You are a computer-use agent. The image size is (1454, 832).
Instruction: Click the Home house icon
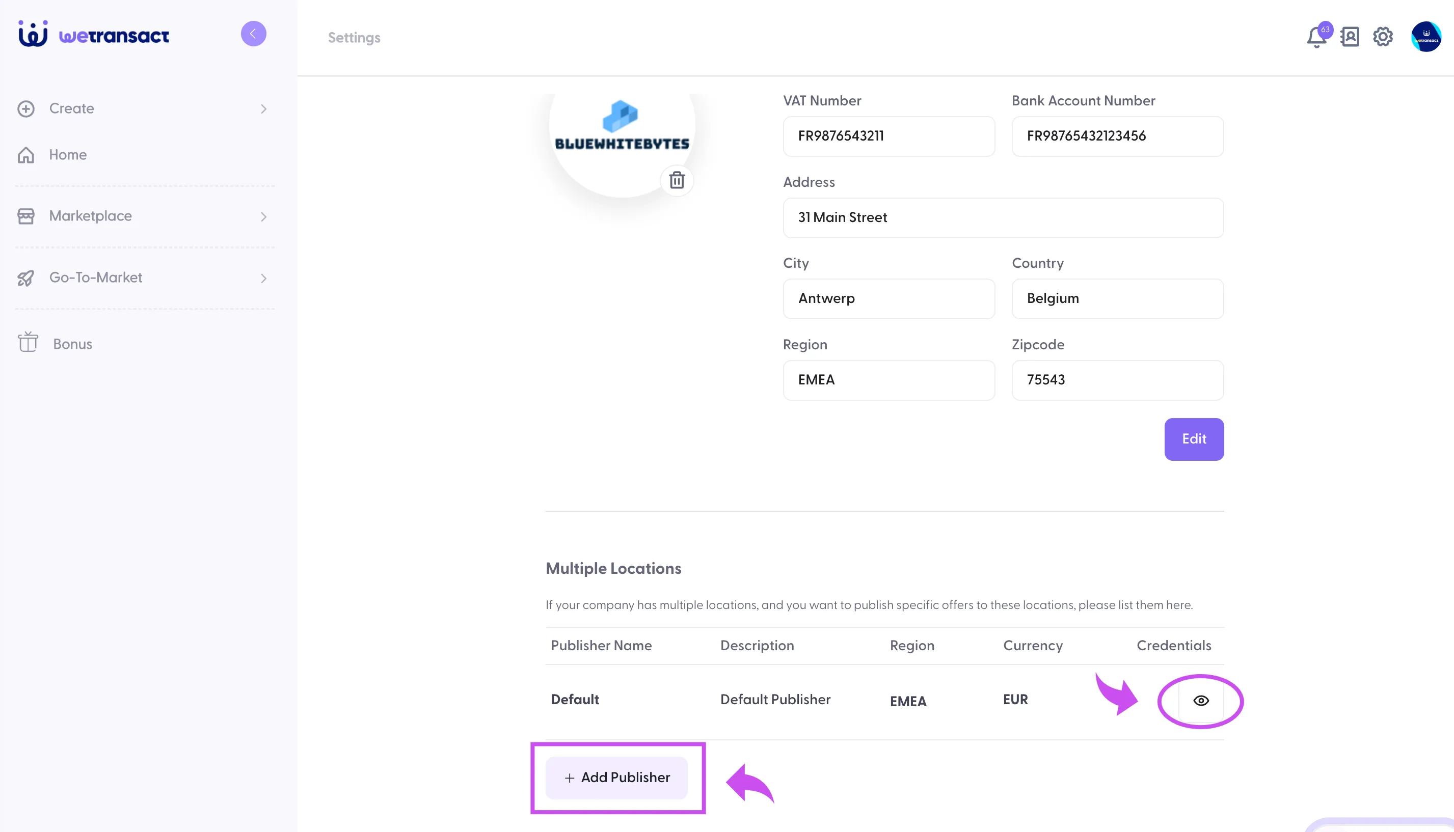pyautogui.click(x=26, y=155)
